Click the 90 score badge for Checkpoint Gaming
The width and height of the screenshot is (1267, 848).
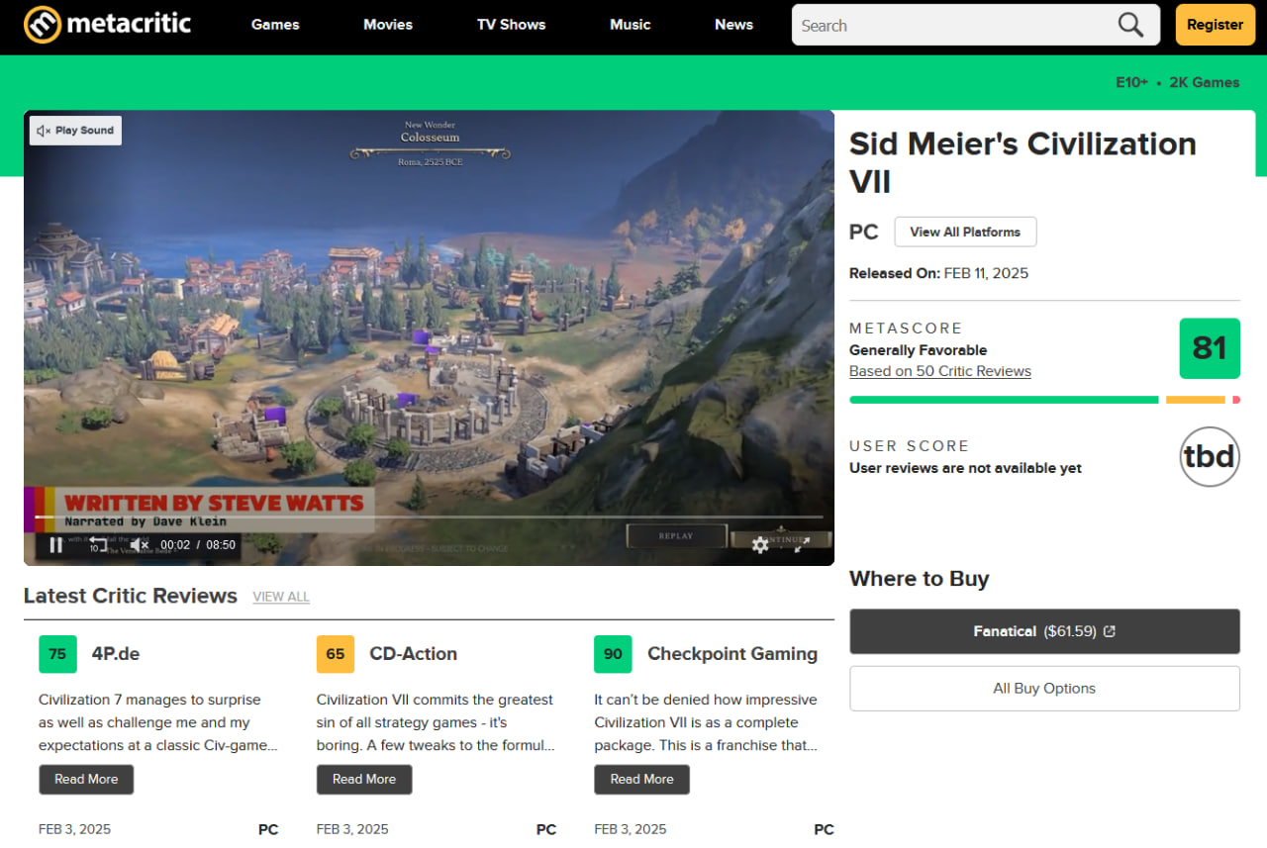pyautogui.click(x=613, y=654)
